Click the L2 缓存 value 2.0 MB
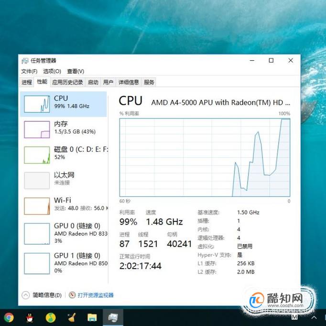This screenshot has height=326, width=326. click(246, 272)
